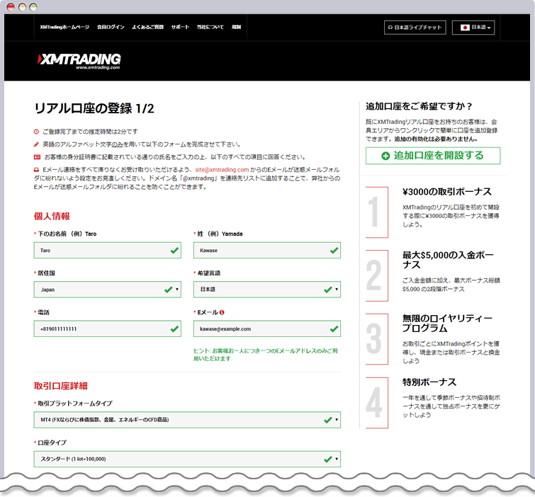Click the macOS red close button

click(x=11, y=7)
